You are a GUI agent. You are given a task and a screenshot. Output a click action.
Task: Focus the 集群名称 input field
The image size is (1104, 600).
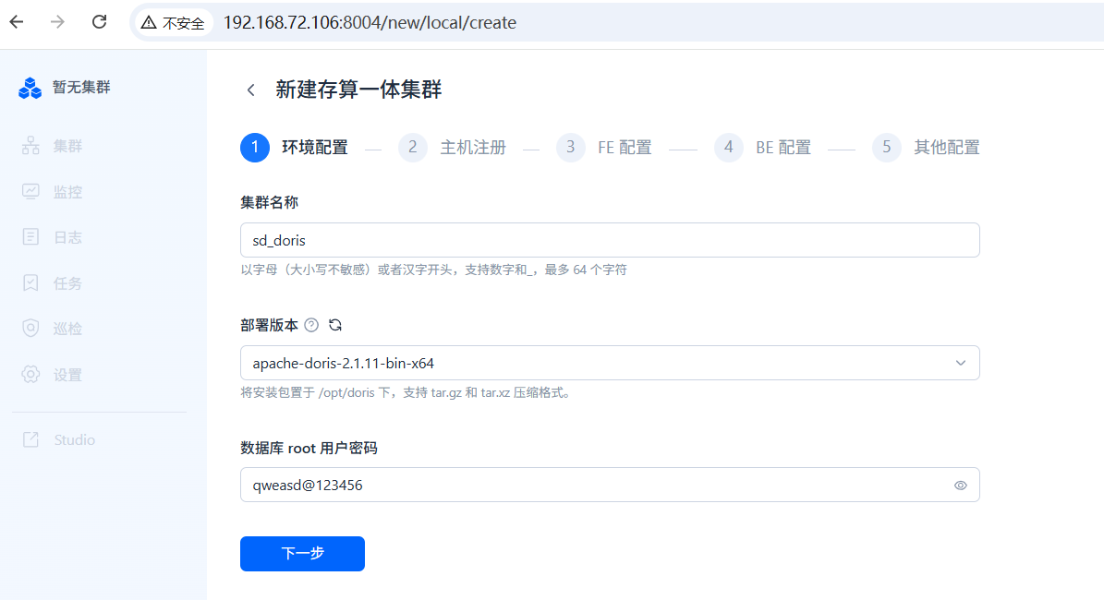pos(610,240)
